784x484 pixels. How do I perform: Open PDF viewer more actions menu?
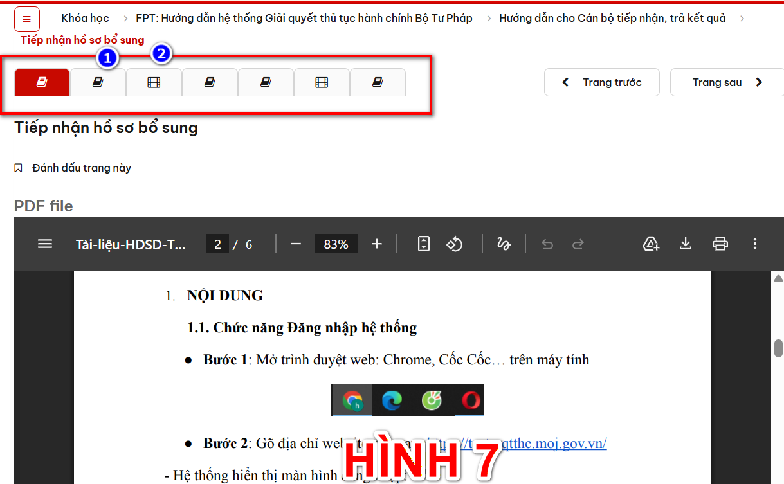coord(755,244)
